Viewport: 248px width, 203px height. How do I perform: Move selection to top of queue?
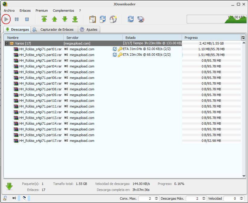(x=44, y=19)
